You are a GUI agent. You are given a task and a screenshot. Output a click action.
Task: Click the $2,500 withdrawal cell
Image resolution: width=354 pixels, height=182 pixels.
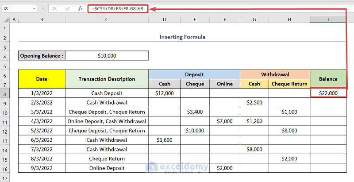coord(254,103)
